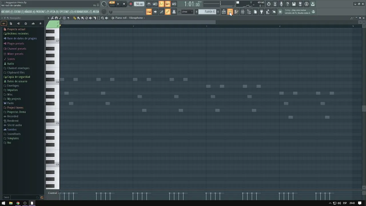Screen dimensions: 366x206
Task: Click the Record button
Action: 130,4
